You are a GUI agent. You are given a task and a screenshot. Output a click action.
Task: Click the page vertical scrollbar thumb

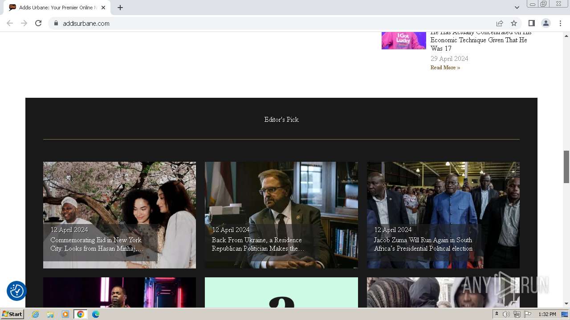pyautogui.click(x=566, y=167)
